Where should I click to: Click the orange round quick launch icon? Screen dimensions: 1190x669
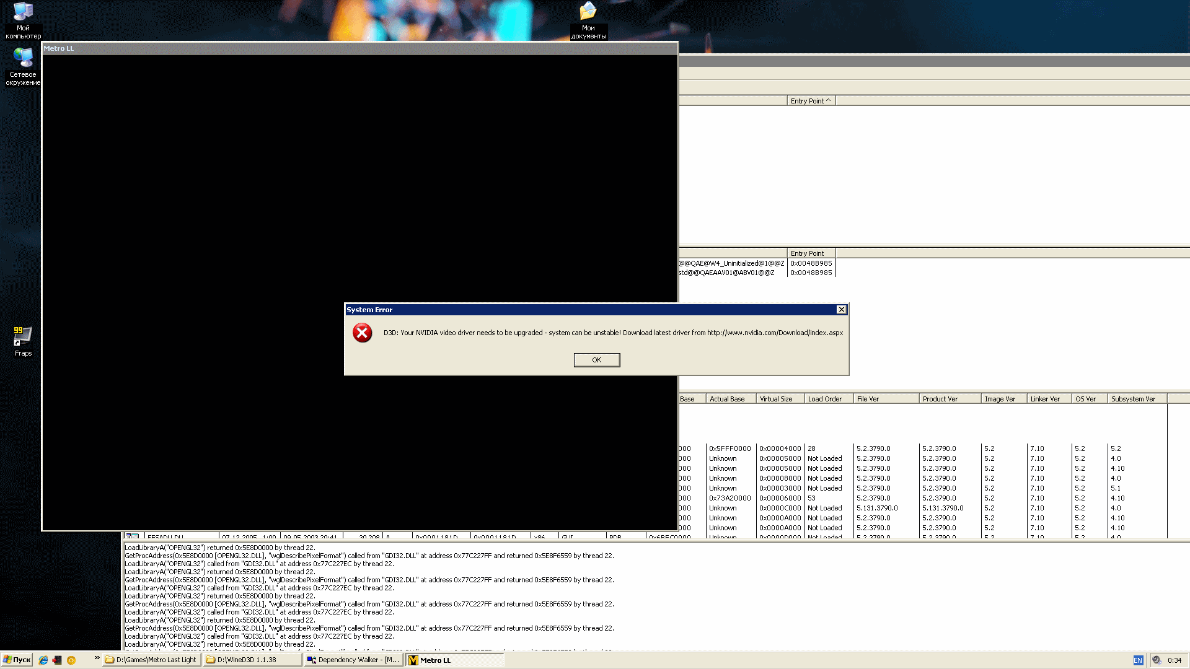(71, 660)
